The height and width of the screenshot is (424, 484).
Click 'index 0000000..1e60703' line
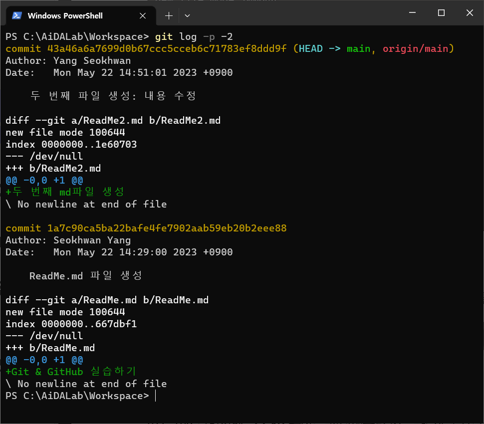click(x=71, y=145)
